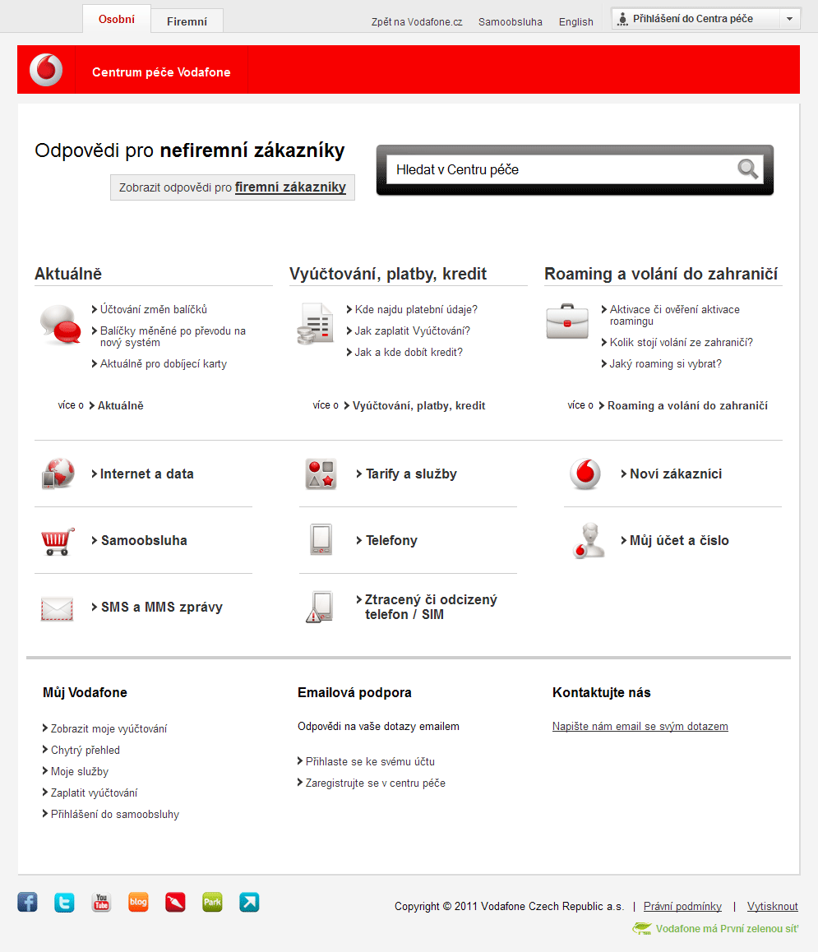Click the Zaplatit vyúčtování link

point(94,793)
